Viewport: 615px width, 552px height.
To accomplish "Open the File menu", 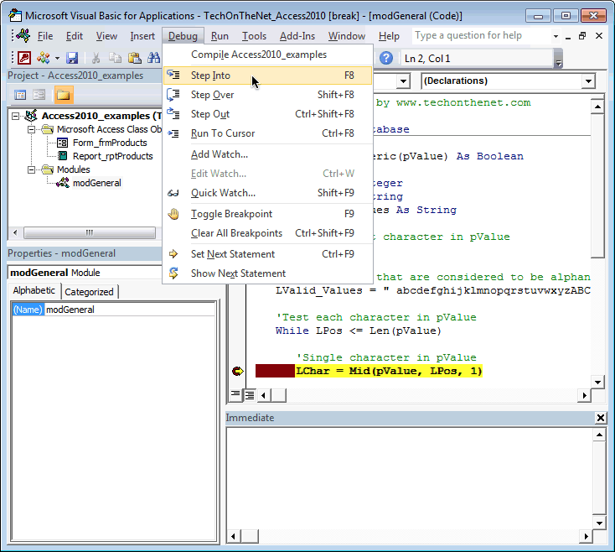I will 45,36.
